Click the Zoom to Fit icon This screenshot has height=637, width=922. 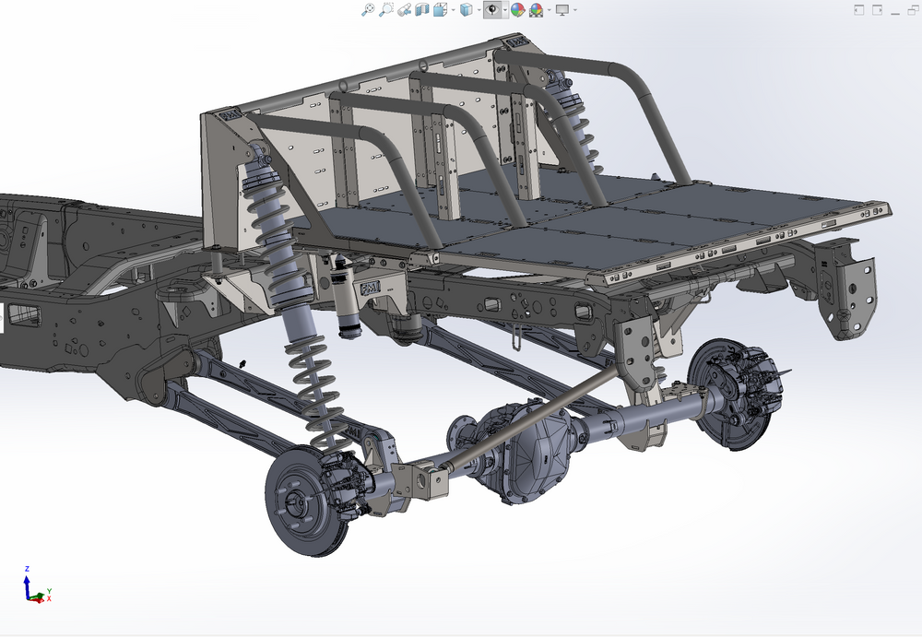[368, 9]
